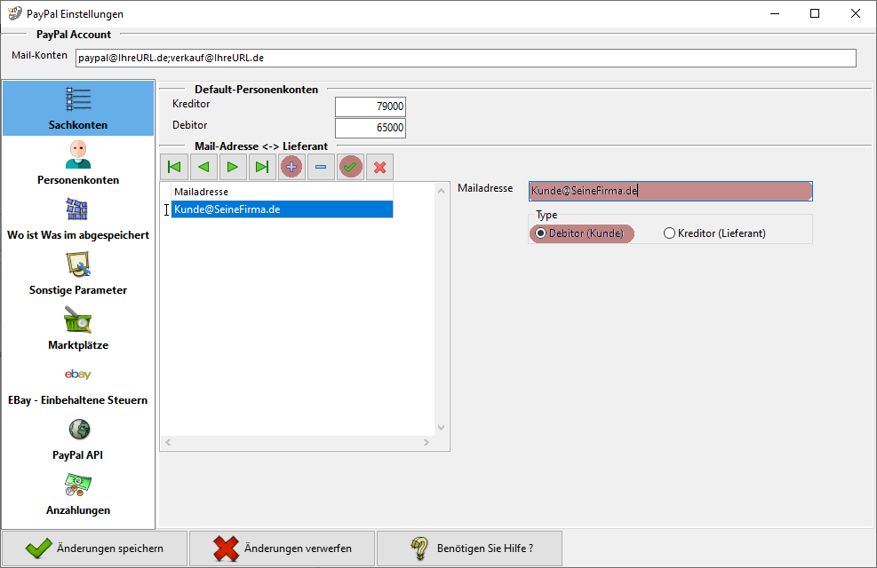Switch to Personenkonten section
This screenshot has width=877, height=568.
click(x=78, y=163)
